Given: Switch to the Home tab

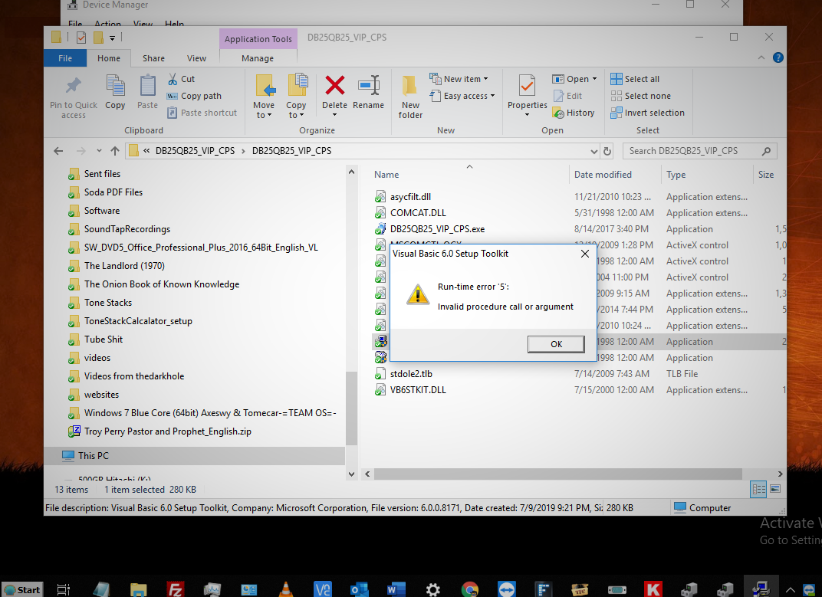Looking at the screenshot, I should point(109,58).
